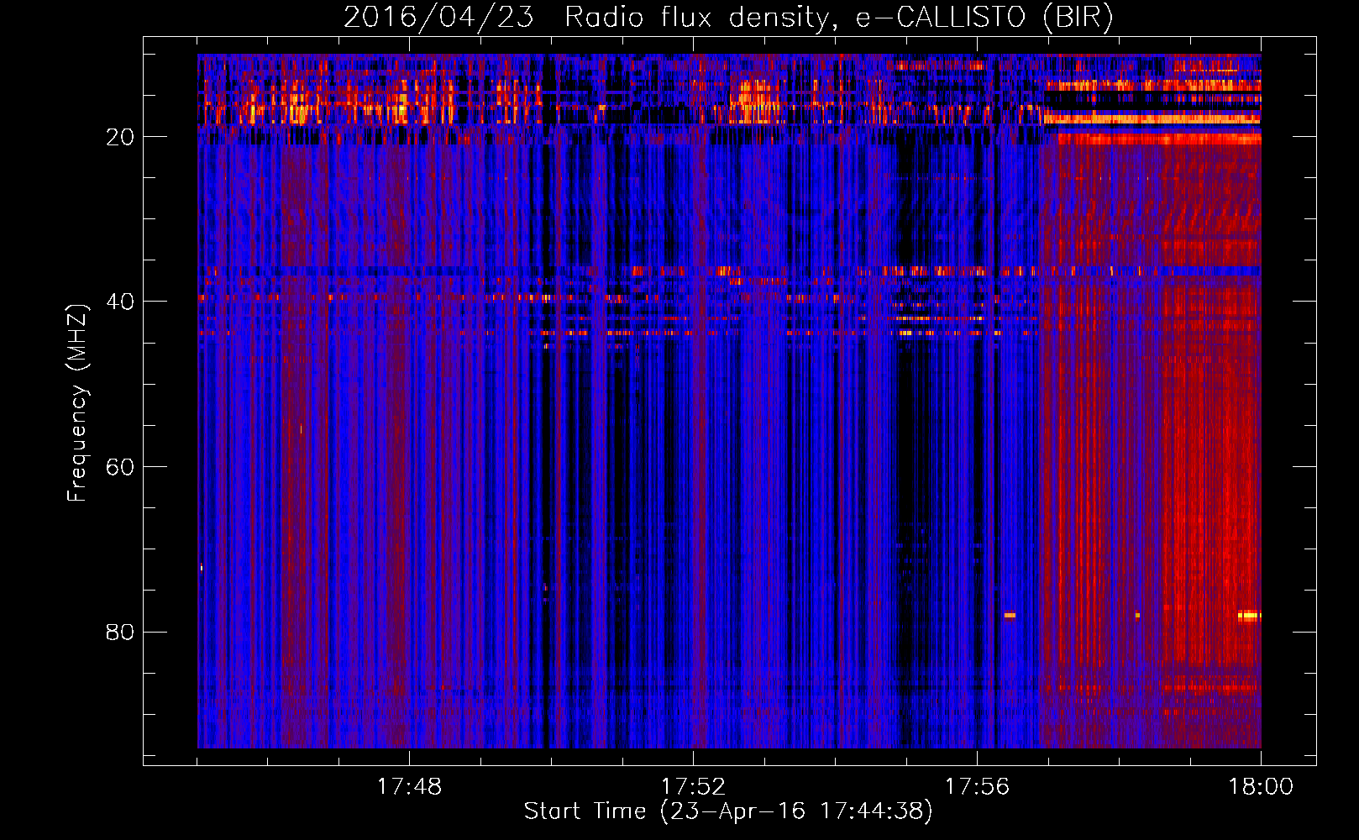Click the plot title 'Radio flux density, e-CALLISTO (BIR)'
Image resolution: width=1359 pixels, height=840 pixels.
tap(838, 17)
